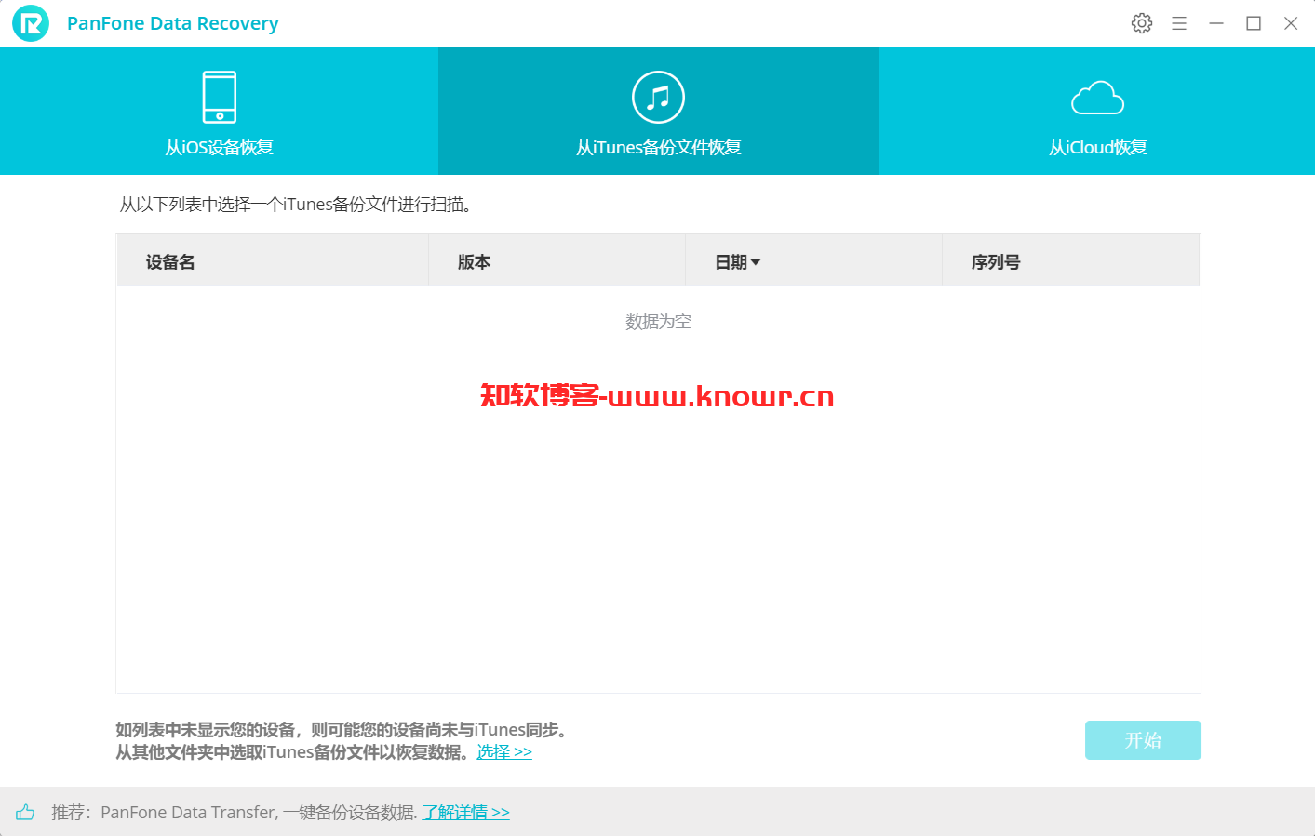
Task: Click the music note iTunes icon
Action: 658,97
